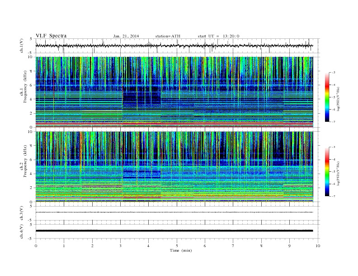Click the 'start UT = 13:20:0' text
The height and width of the screenshot is (276, 358).
click(x=218, y=36)
